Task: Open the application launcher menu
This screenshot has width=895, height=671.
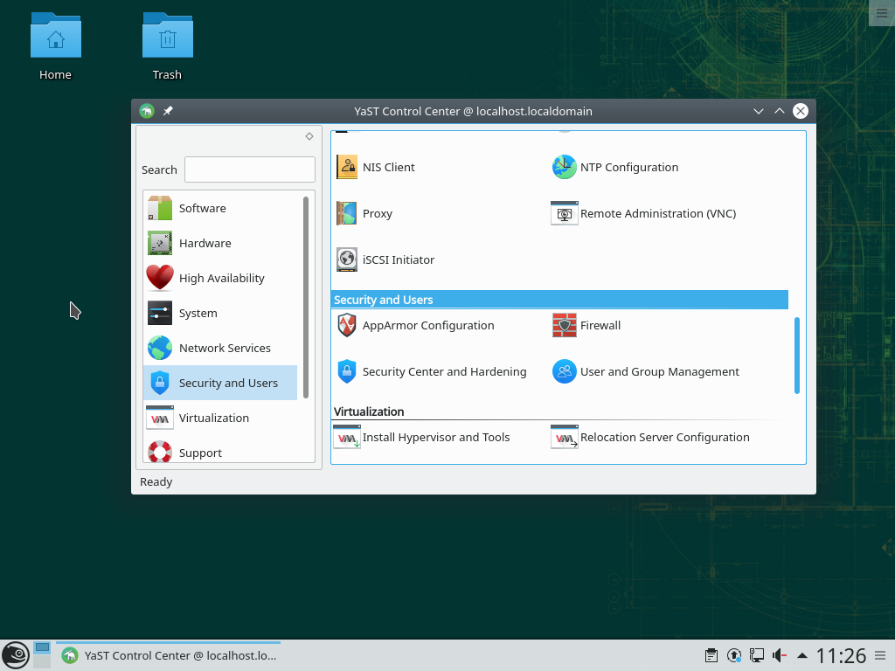Action: click(15, 655)
